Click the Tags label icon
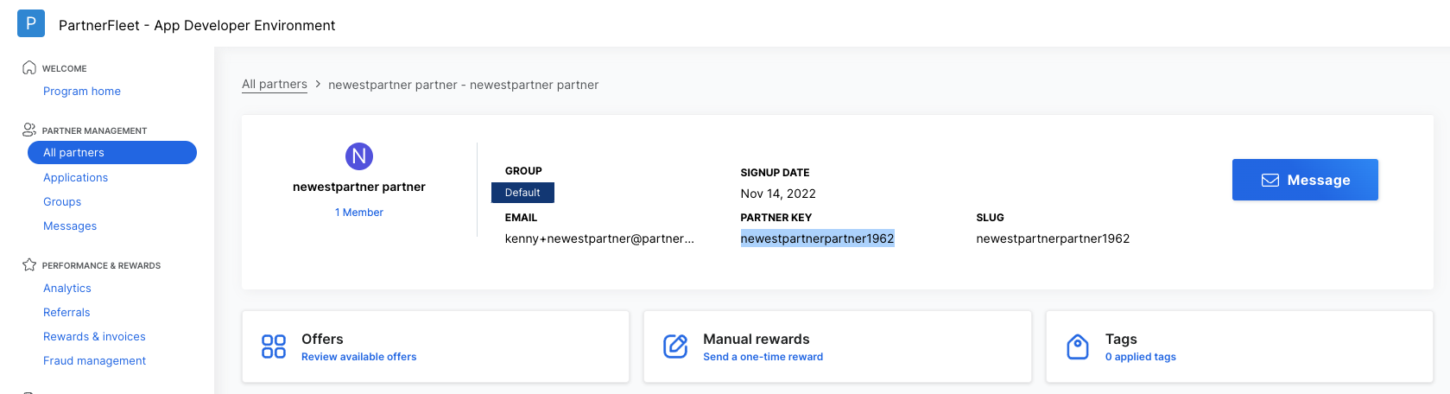 (x=1078, y=346)
